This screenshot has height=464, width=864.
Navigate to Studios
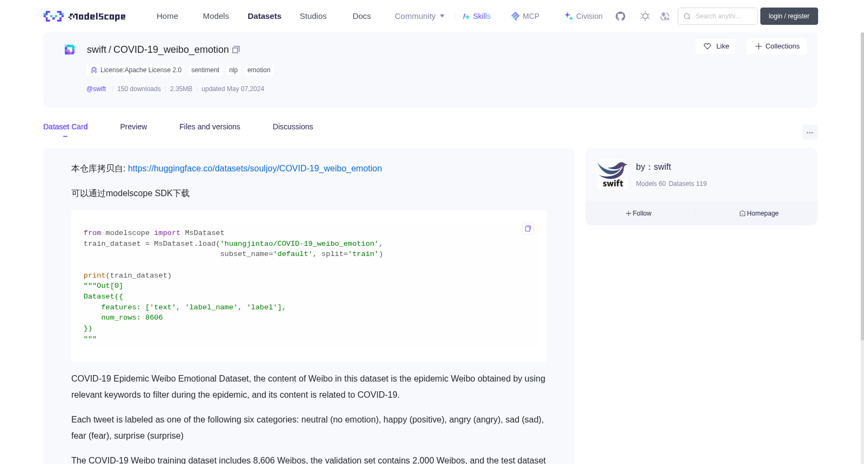(x=313, y=16)
